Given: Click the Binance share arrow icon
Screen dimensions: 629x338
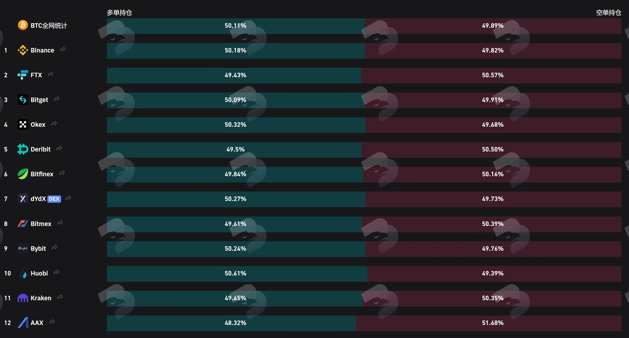Looking at the screenshot, I should pos(63,49).
